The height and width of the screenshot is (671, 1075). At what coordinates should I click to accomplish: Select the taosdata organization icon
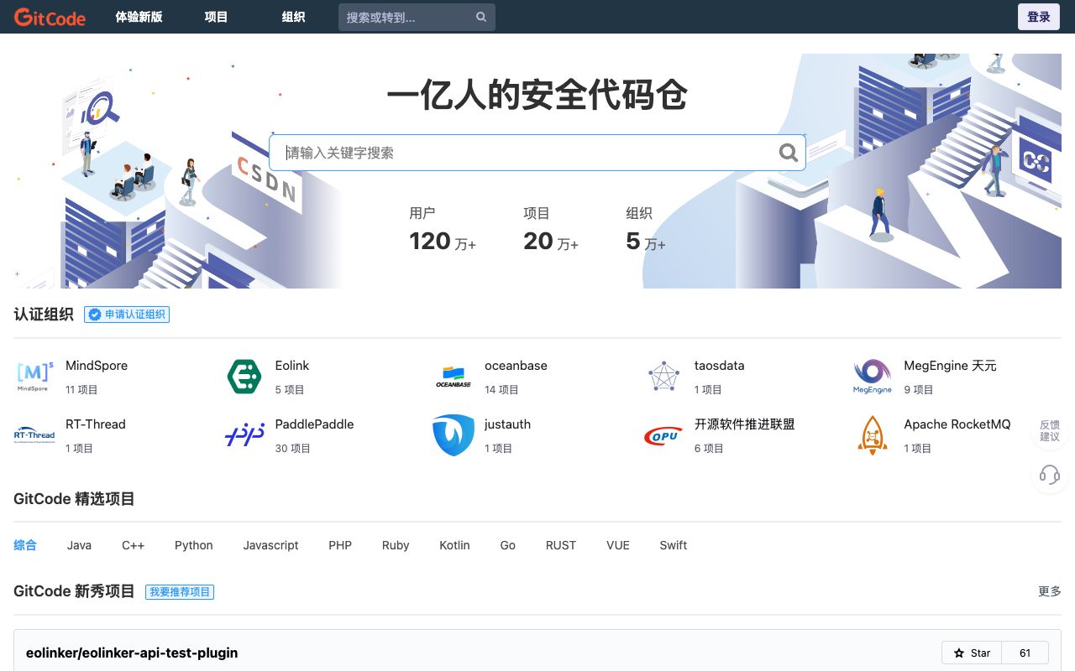(663, 376)
